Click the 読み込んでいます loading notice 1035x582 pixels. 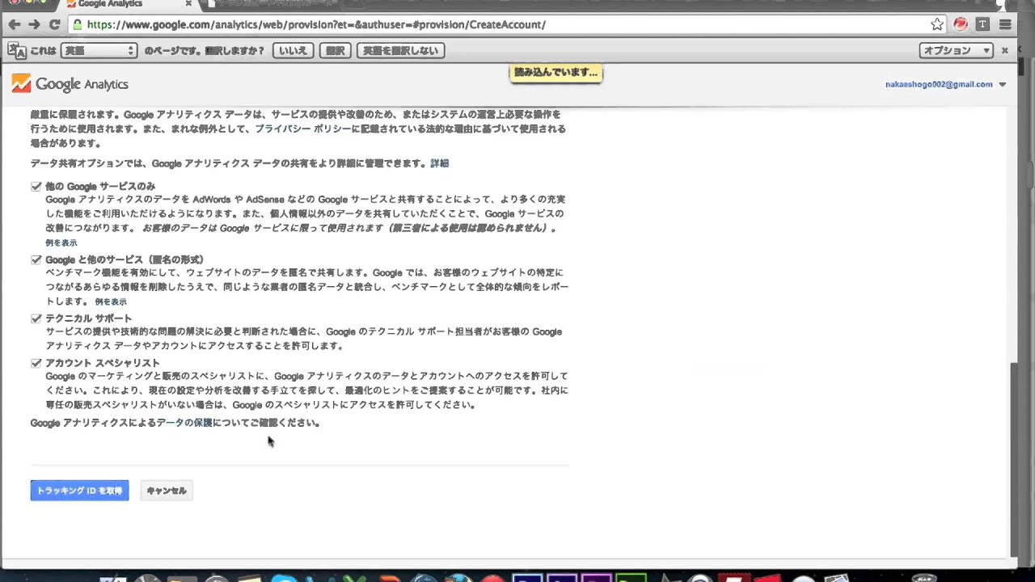[x=556, y=73]
